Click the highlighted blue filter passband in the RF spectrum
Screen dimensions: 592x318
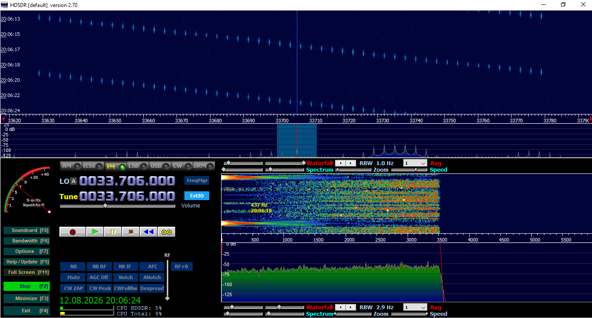[x=297, y=140]
